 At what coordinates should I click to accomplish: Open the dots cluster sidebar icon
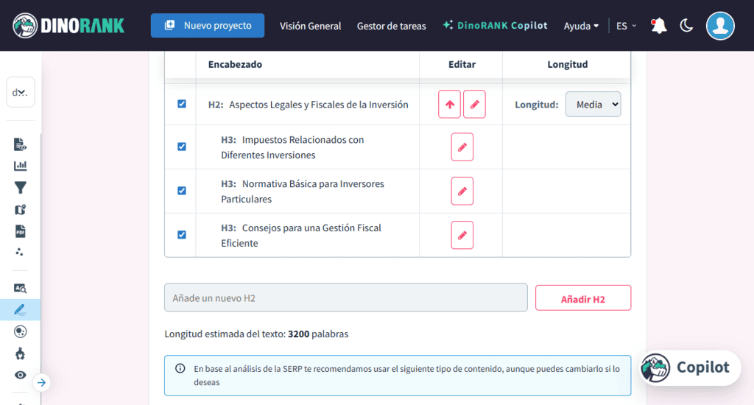pyautogui.click(x=19, y=252)
